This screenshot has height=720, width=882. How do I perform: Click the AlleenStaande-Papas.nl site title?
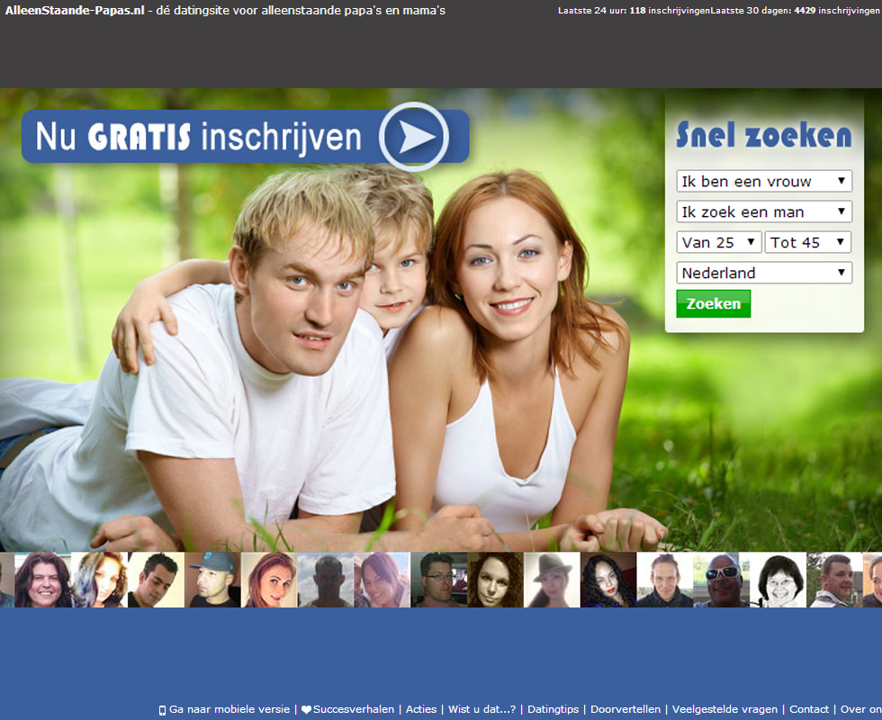coord(75,10)
